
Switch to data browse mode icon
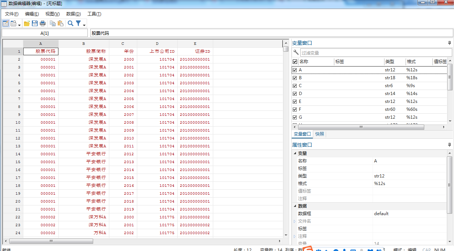tap(14, 24)
